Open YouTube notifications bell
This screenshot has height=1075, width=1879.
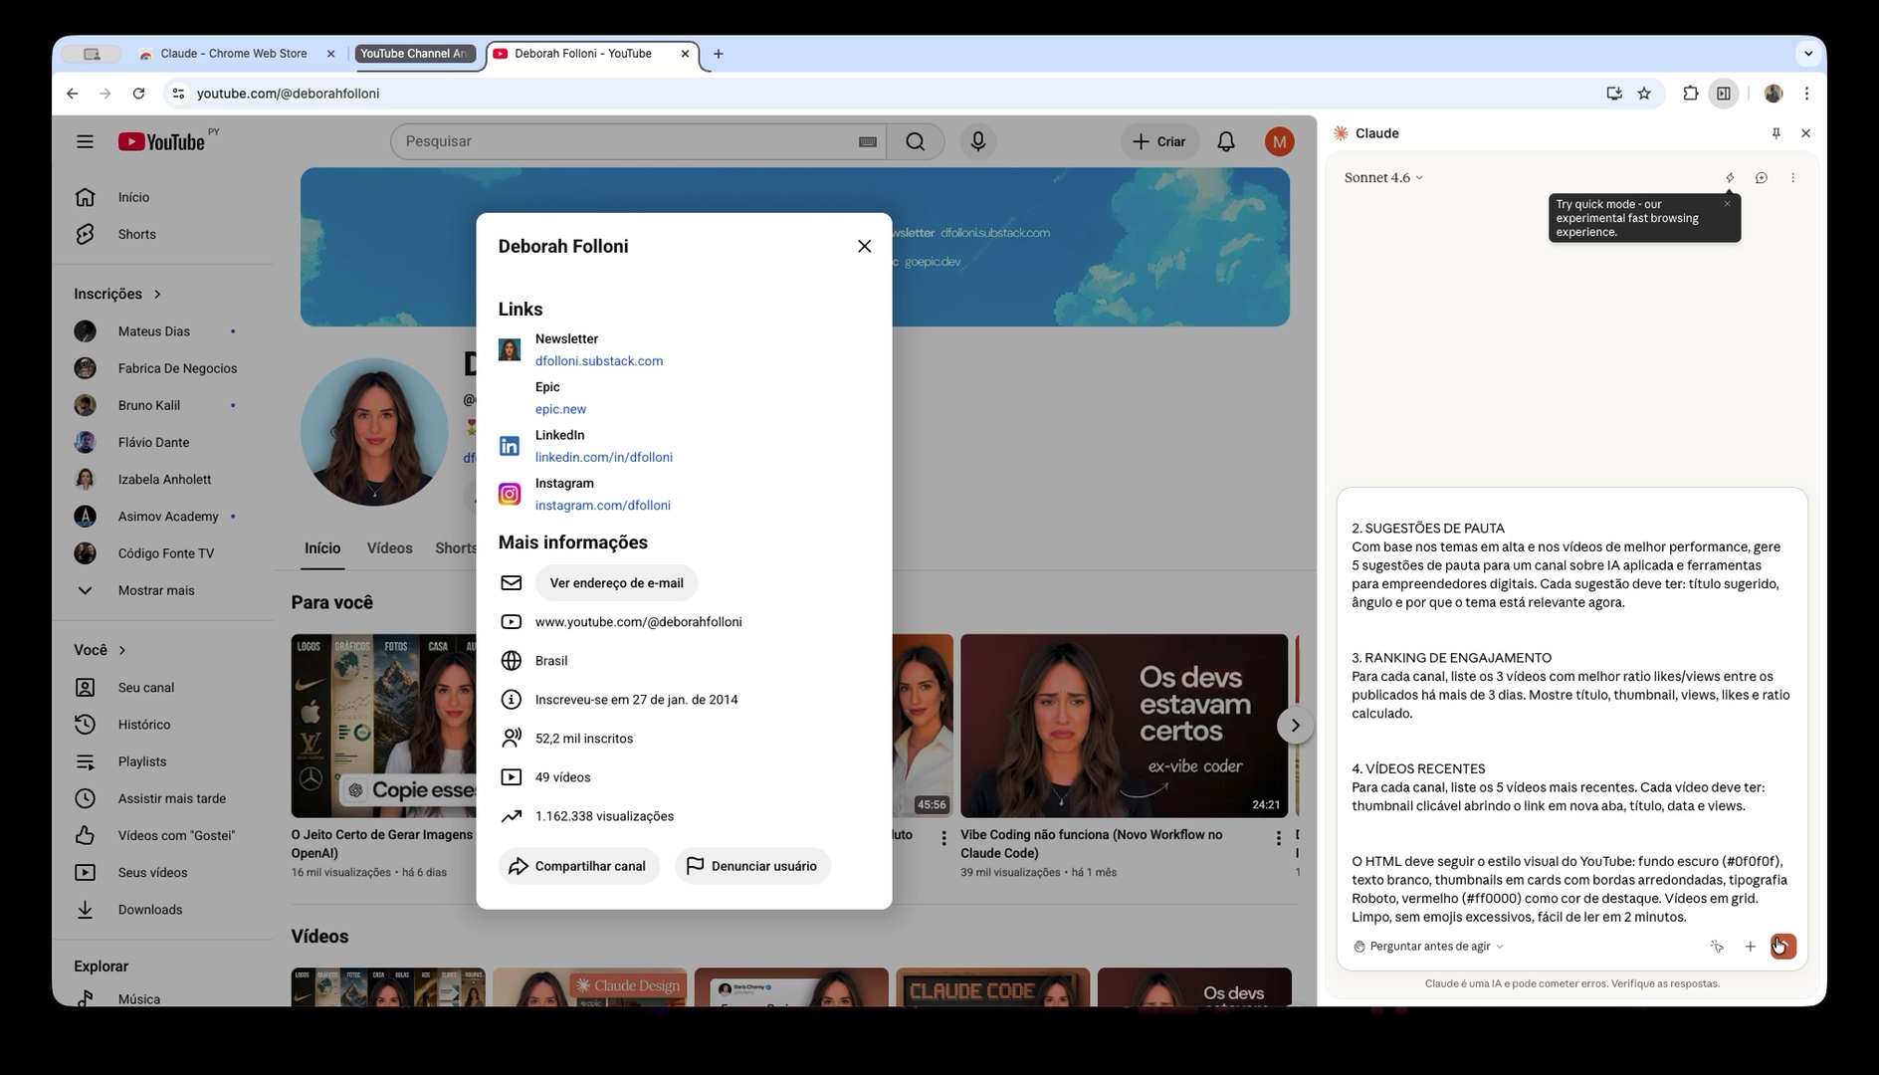(1226, 141)
